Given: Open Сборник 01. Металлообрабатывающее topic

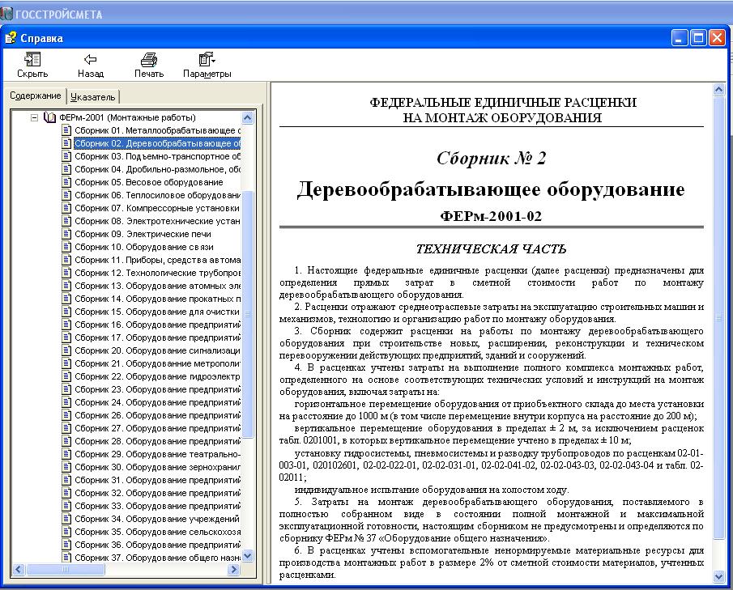Looking at the screenshot, I should pyautogui.click(x=157, y=130).
